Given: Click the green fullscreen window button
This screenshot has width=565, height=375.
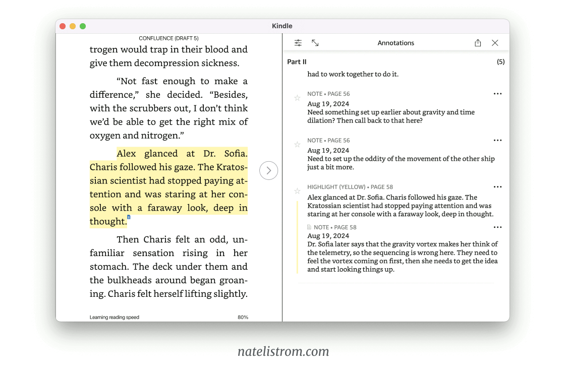Looking at the screenshot, I should pos(83,26).
